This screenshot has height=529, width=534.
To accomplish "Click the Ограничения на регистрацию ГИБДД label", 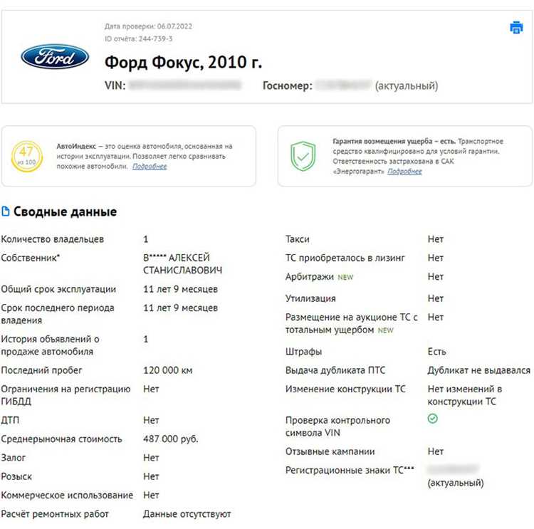I will coord(66,395).
